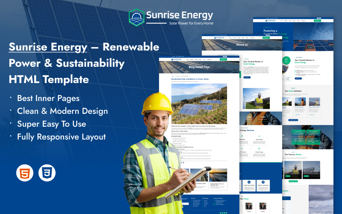The height and width of the screenshot is (214, 342).
Task: Click the "Blog Detail Page" banner title
Action: coord(199,67)
